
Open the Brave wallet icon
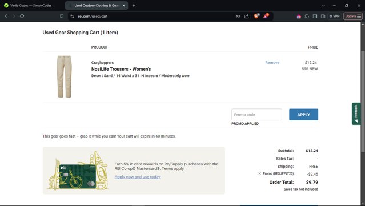[323, 17]
